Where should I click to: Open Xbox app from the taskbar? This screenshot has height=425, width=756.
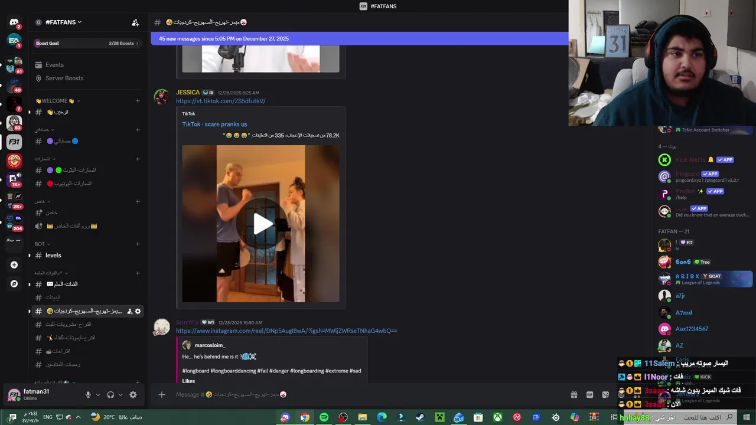497,417
